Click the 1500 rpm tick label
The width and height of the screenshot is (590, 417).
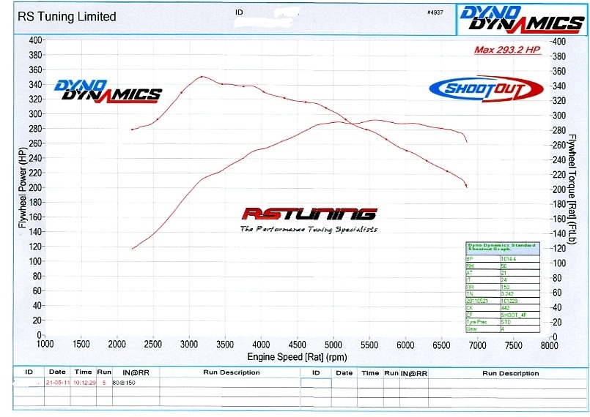click(x=81, y=344)
